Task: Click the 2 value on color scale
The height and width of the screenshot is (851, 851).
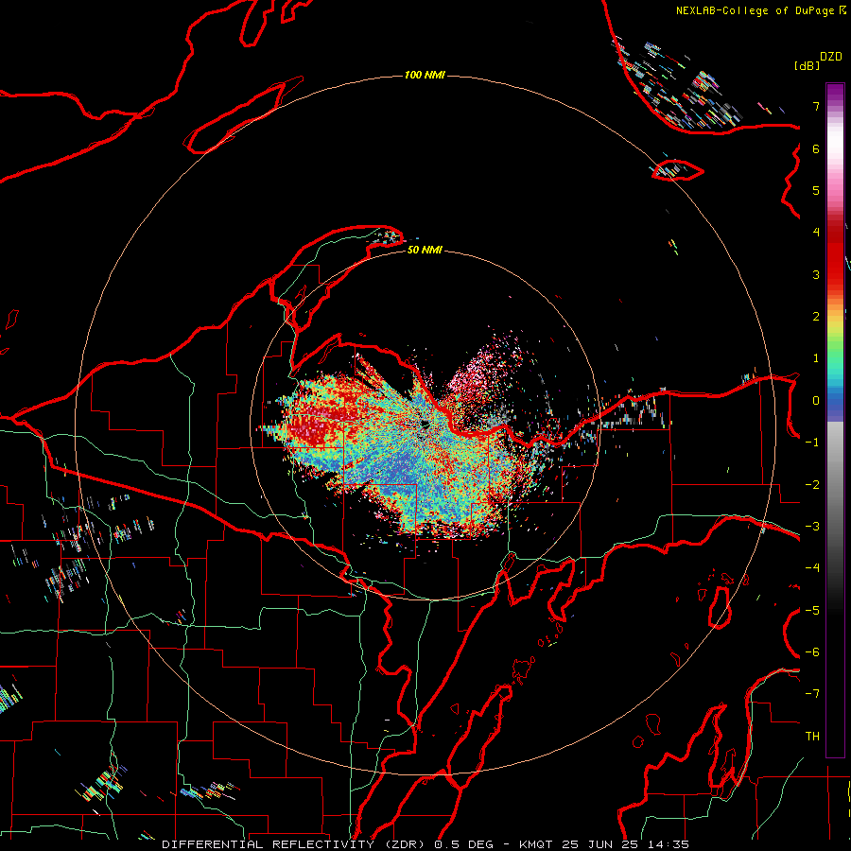Action: pos(816,317)
